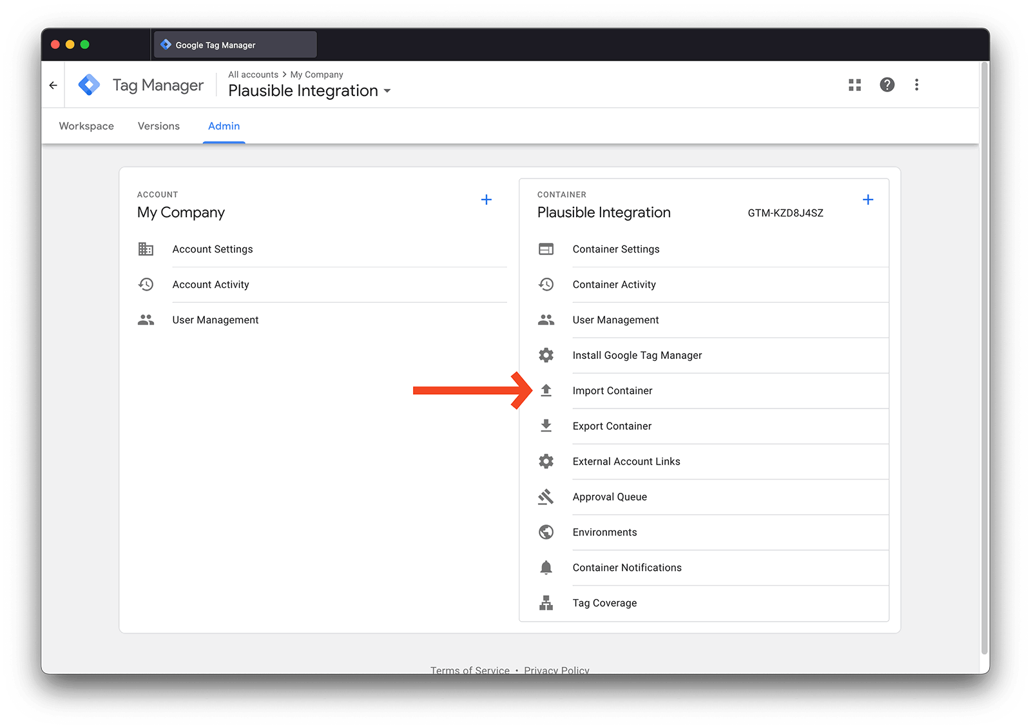Click the Export Container download icon
This screenshot has height=728, width=1031.
click(546, 426)
